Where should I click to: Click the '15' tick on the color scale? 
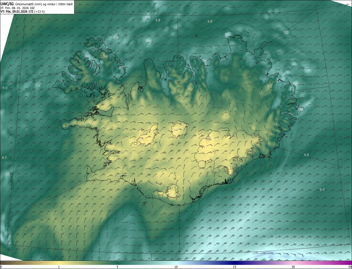[235, 267]
